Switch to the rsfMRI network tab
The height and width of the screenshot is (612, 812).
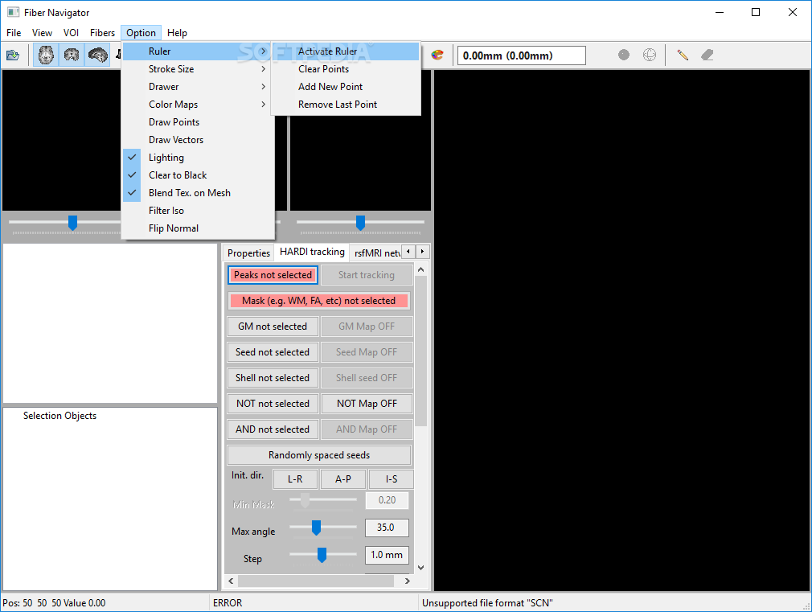[377, 253]
